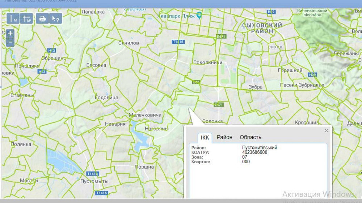Click the Пустомыты town label
The image size is (362, 203).
(94, 181)
